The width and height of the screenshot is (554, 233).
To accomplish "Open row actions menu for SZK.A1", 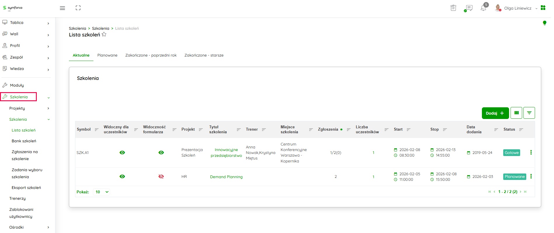I will [531, 152].
